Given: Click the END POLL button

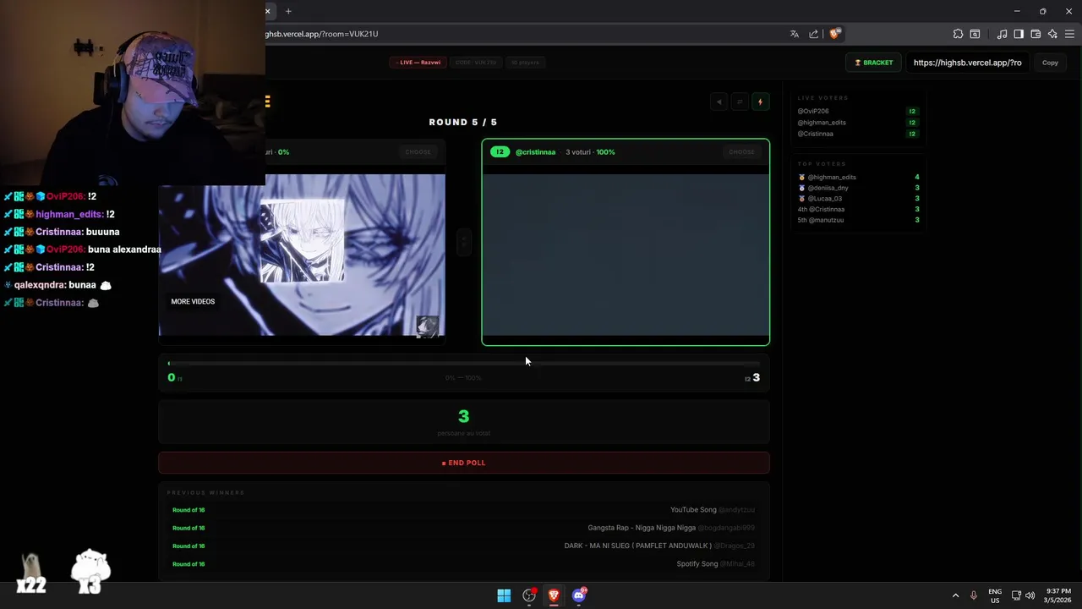Looking at the screenshot, I should (463, 463).
